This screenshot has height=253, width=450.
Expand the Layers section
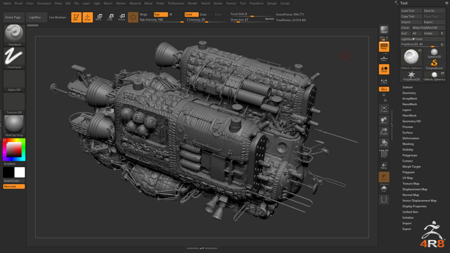(406, 110)
